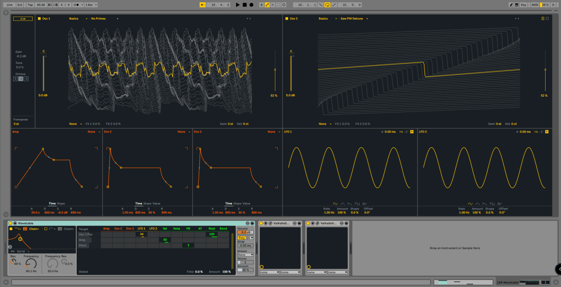Expand the Unison mode dropdown
This screenshot has width=561, height=287.
click(245, 255)
